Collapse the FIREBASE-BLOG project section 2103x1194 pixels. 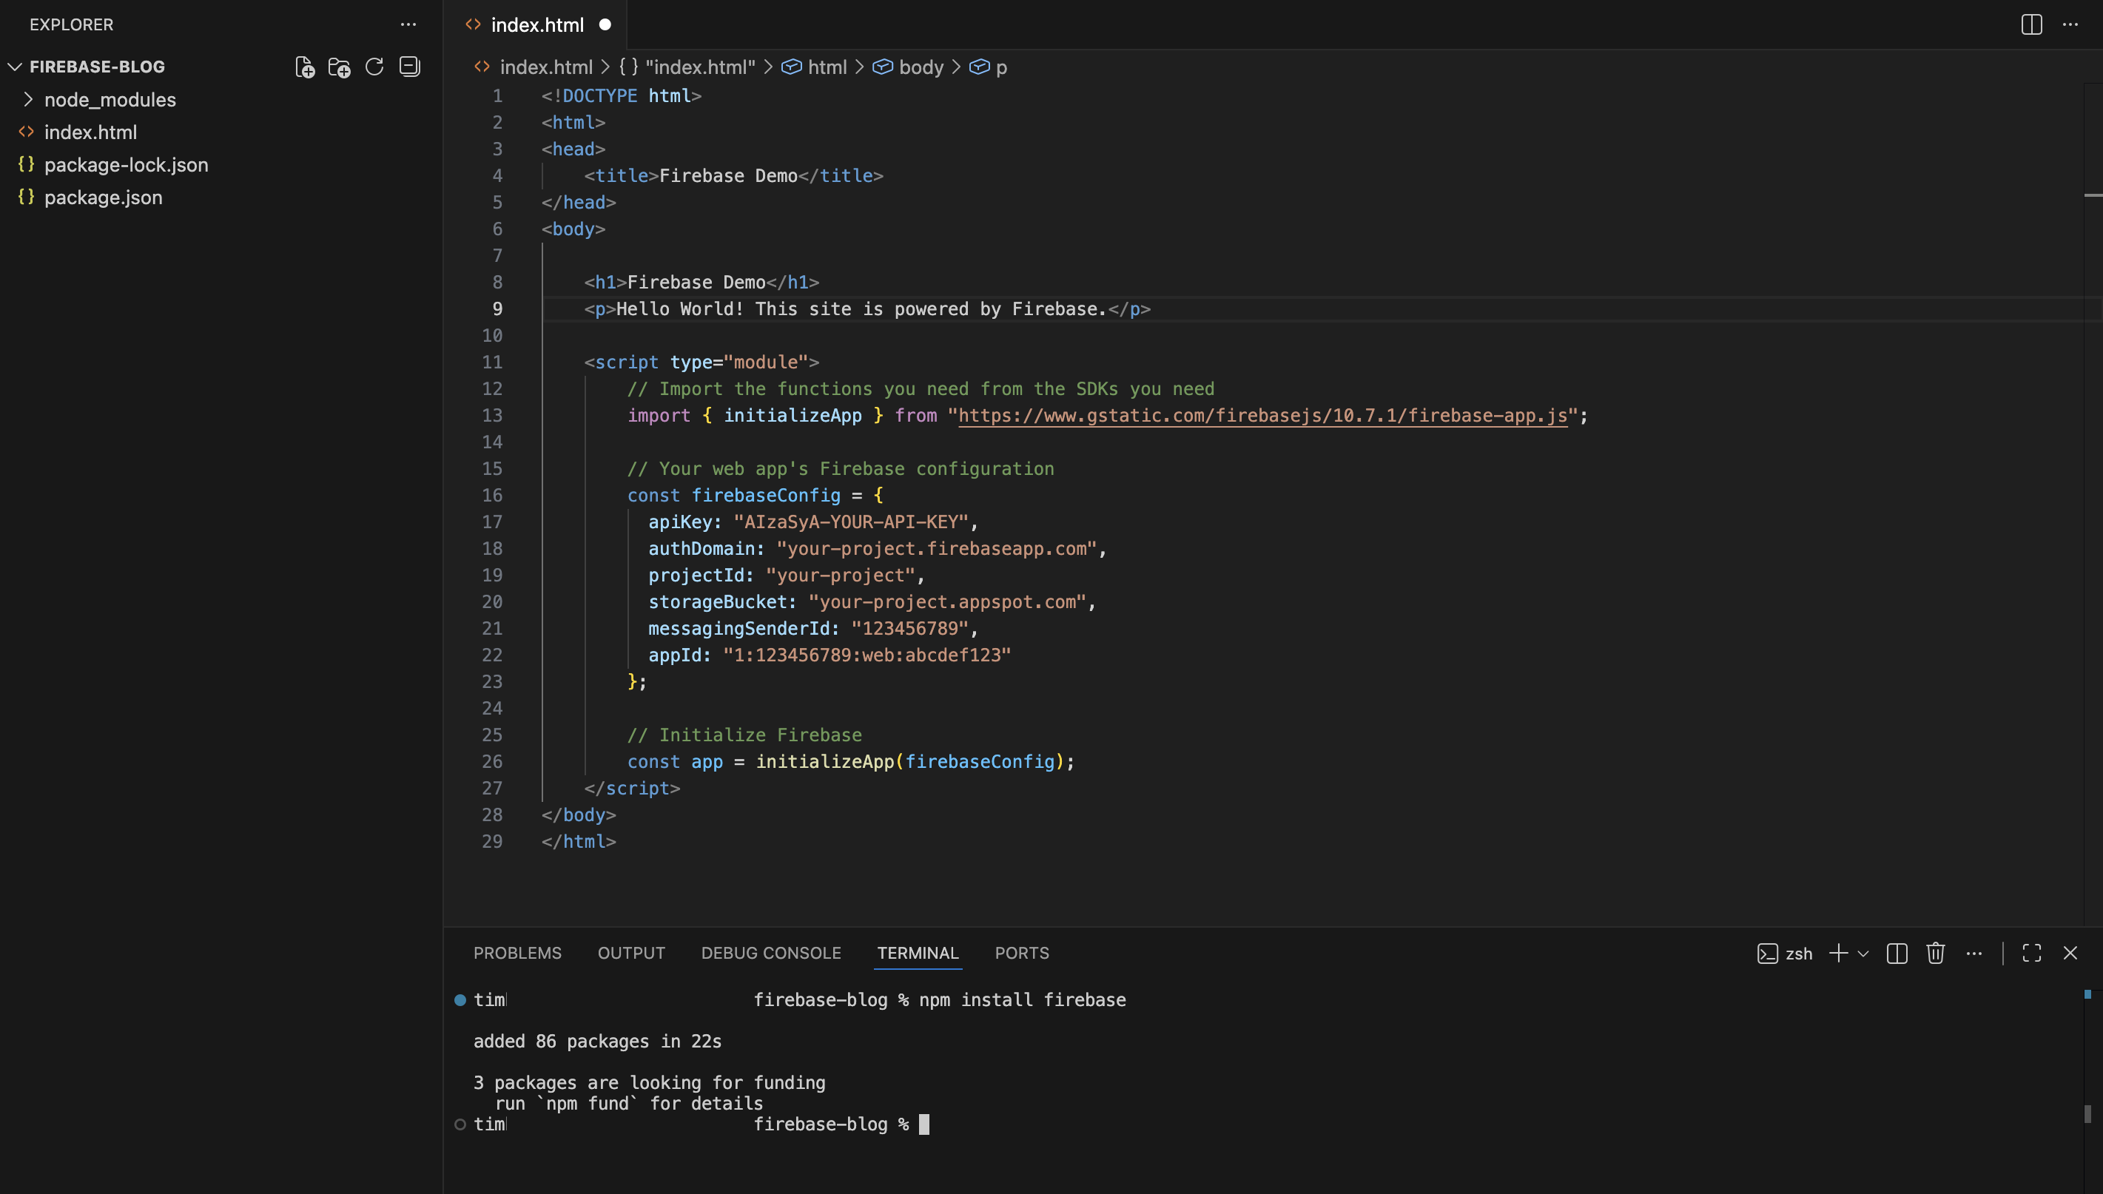tap(14, 67)
